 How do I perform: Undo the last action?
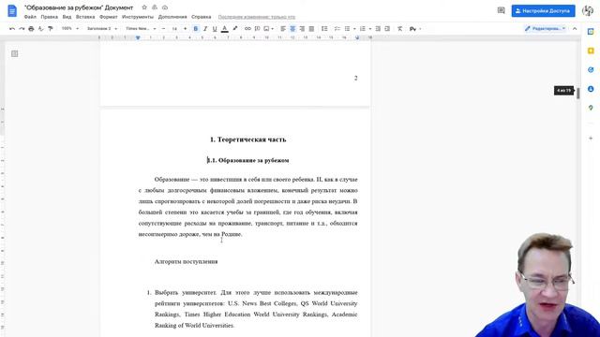12,29
